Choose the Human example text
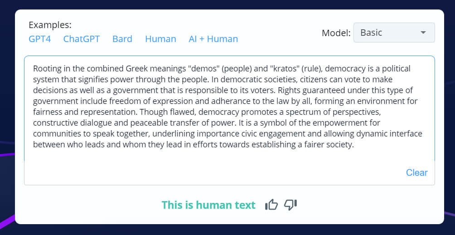Screen dimensions: 455x235 pos(160,39)
